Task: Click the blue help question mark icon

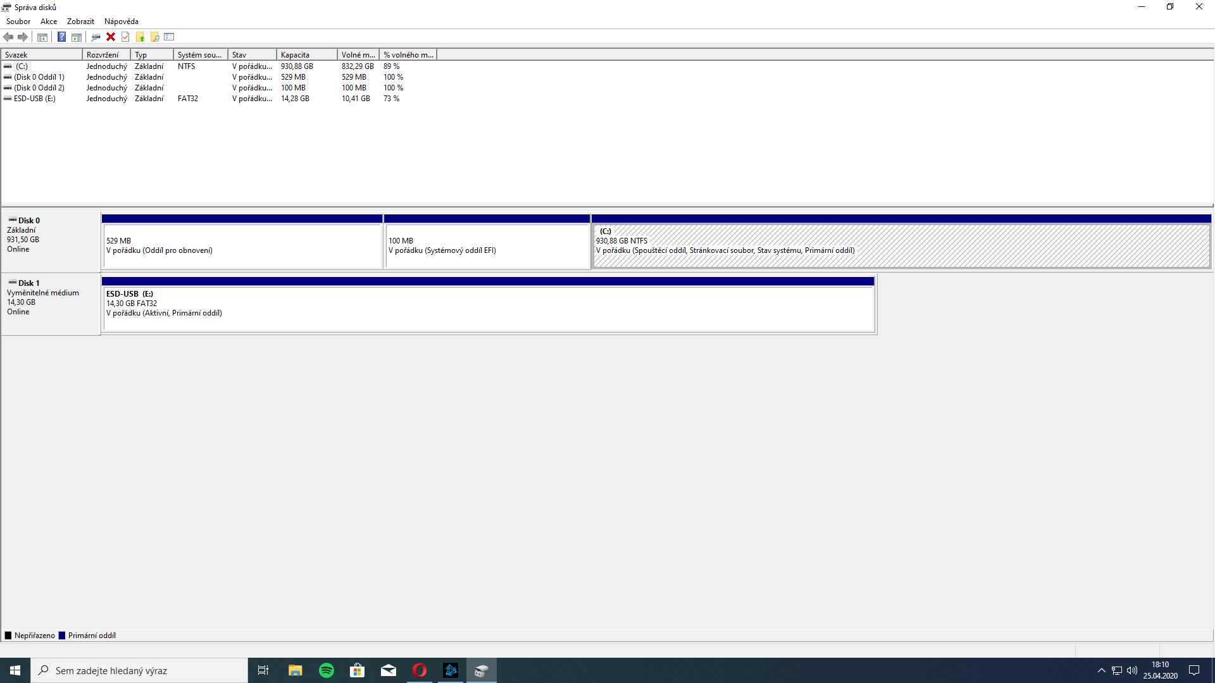Action: click(x=61, y=37)
